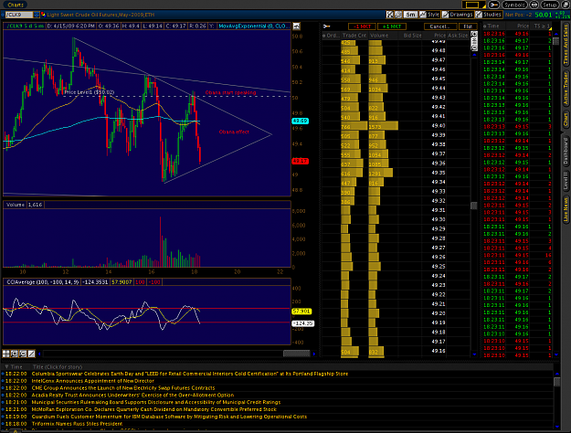Select the drawing pencil tool icon

coord(31,354)
